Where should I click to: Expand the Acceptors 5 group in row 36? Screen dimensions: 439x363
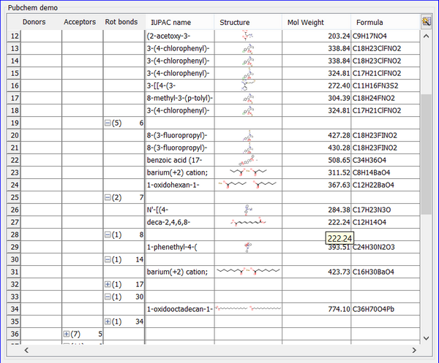click(x=67, y=334)
